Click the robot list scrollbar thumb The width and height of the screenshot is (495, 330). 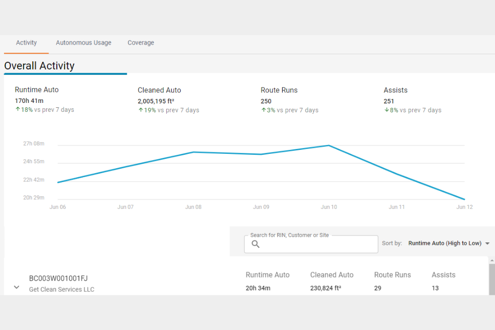tap(492, 280)
